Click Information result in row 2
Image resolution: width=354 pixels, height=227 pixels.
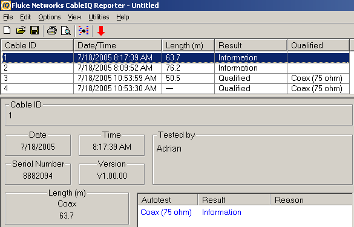point(238,68)
